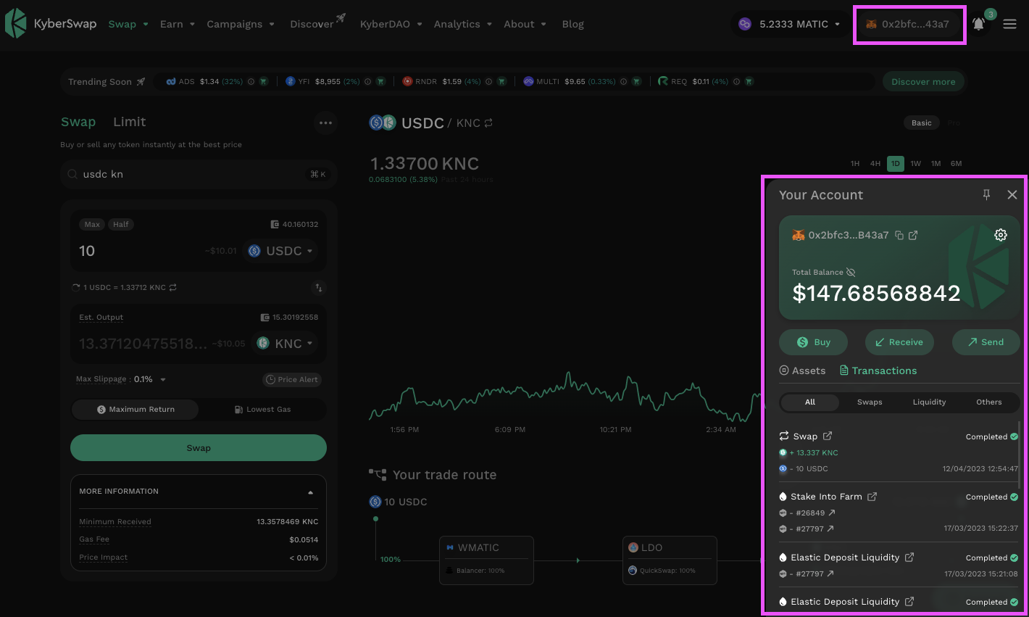Switch to the Limit tab
This screenshot has width=1029, height=617.
(129, 122)
